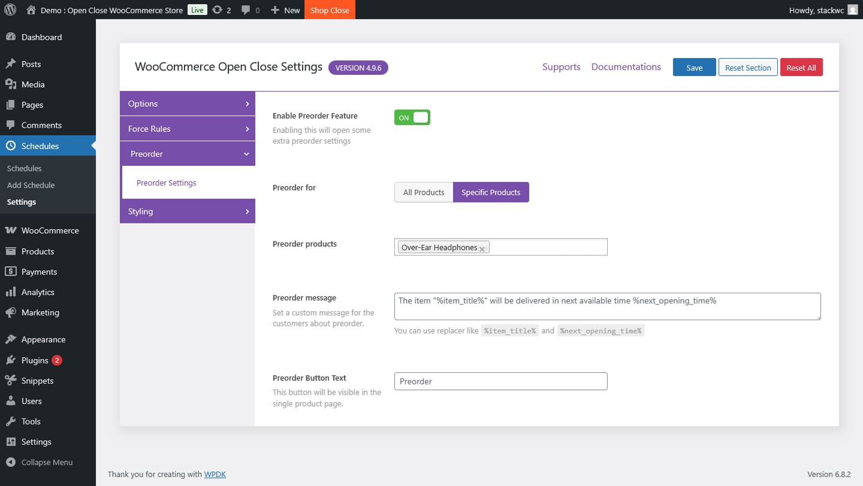
Task: Collapse the Preorder section
Action: [188, 154]
